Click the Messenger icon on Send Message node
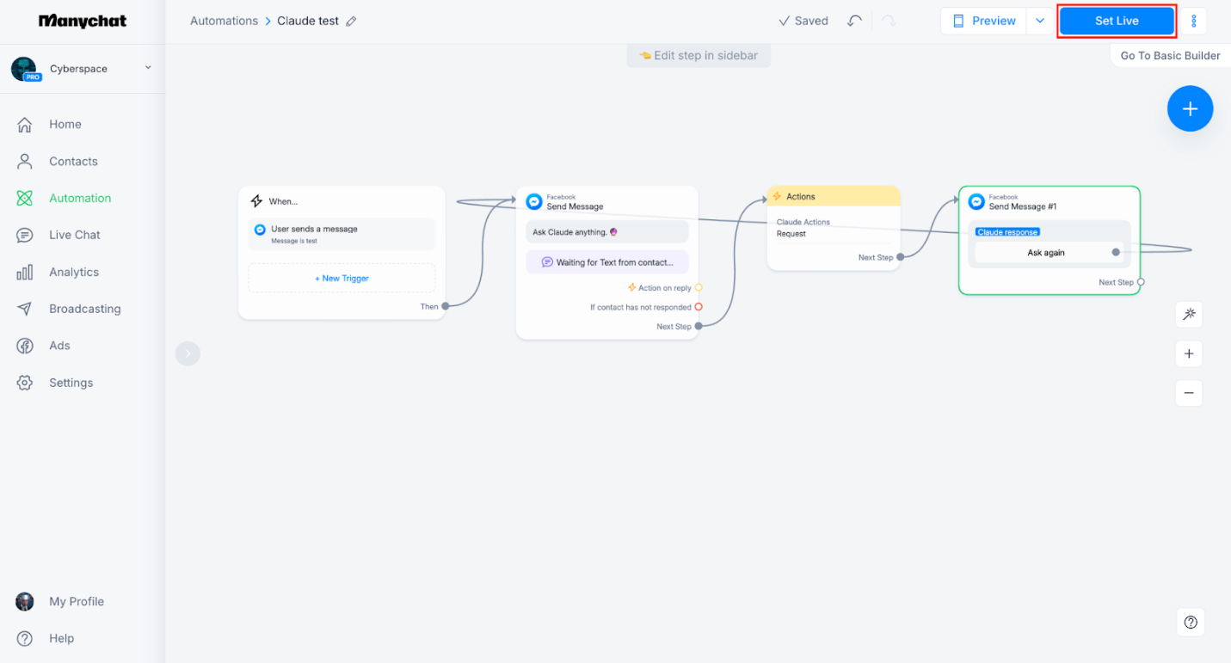This screenshot has width=1231, height=663. click(x=534, y=201)
